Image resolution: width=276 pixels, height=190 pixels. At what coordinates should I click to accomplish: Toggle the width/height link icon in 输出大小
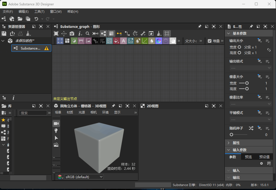click(269, 50)
